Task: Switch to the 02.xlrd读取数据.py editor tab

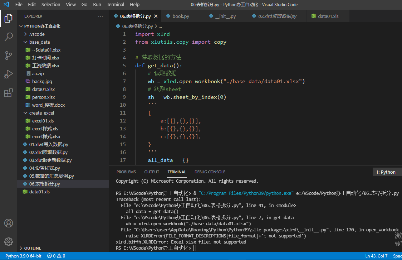Action: (277, 16)
